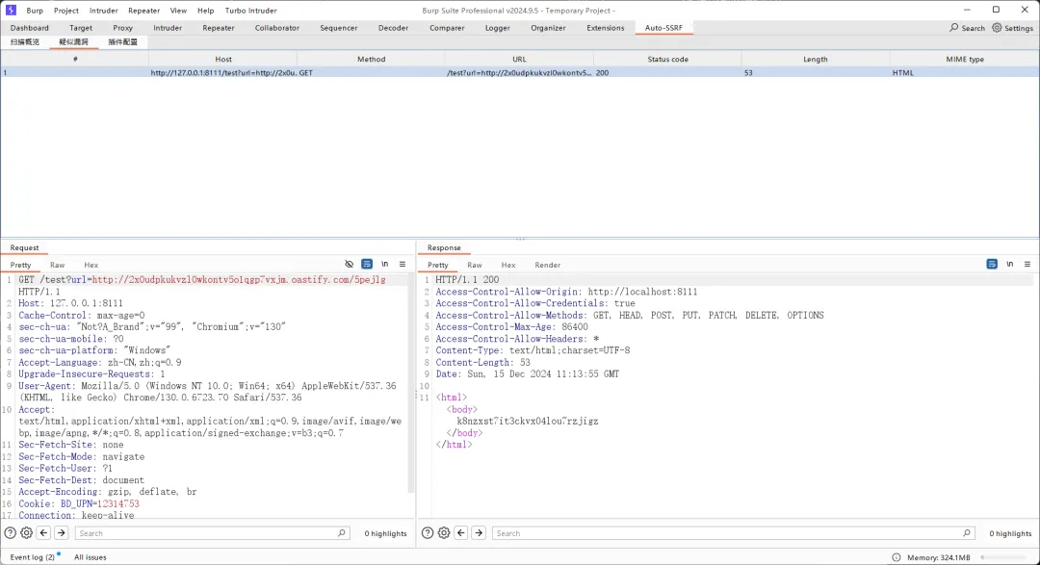The width and height of the screenshot is (1040, 565).
Task: Go to previous match in Request search
Action: [44, 533]
